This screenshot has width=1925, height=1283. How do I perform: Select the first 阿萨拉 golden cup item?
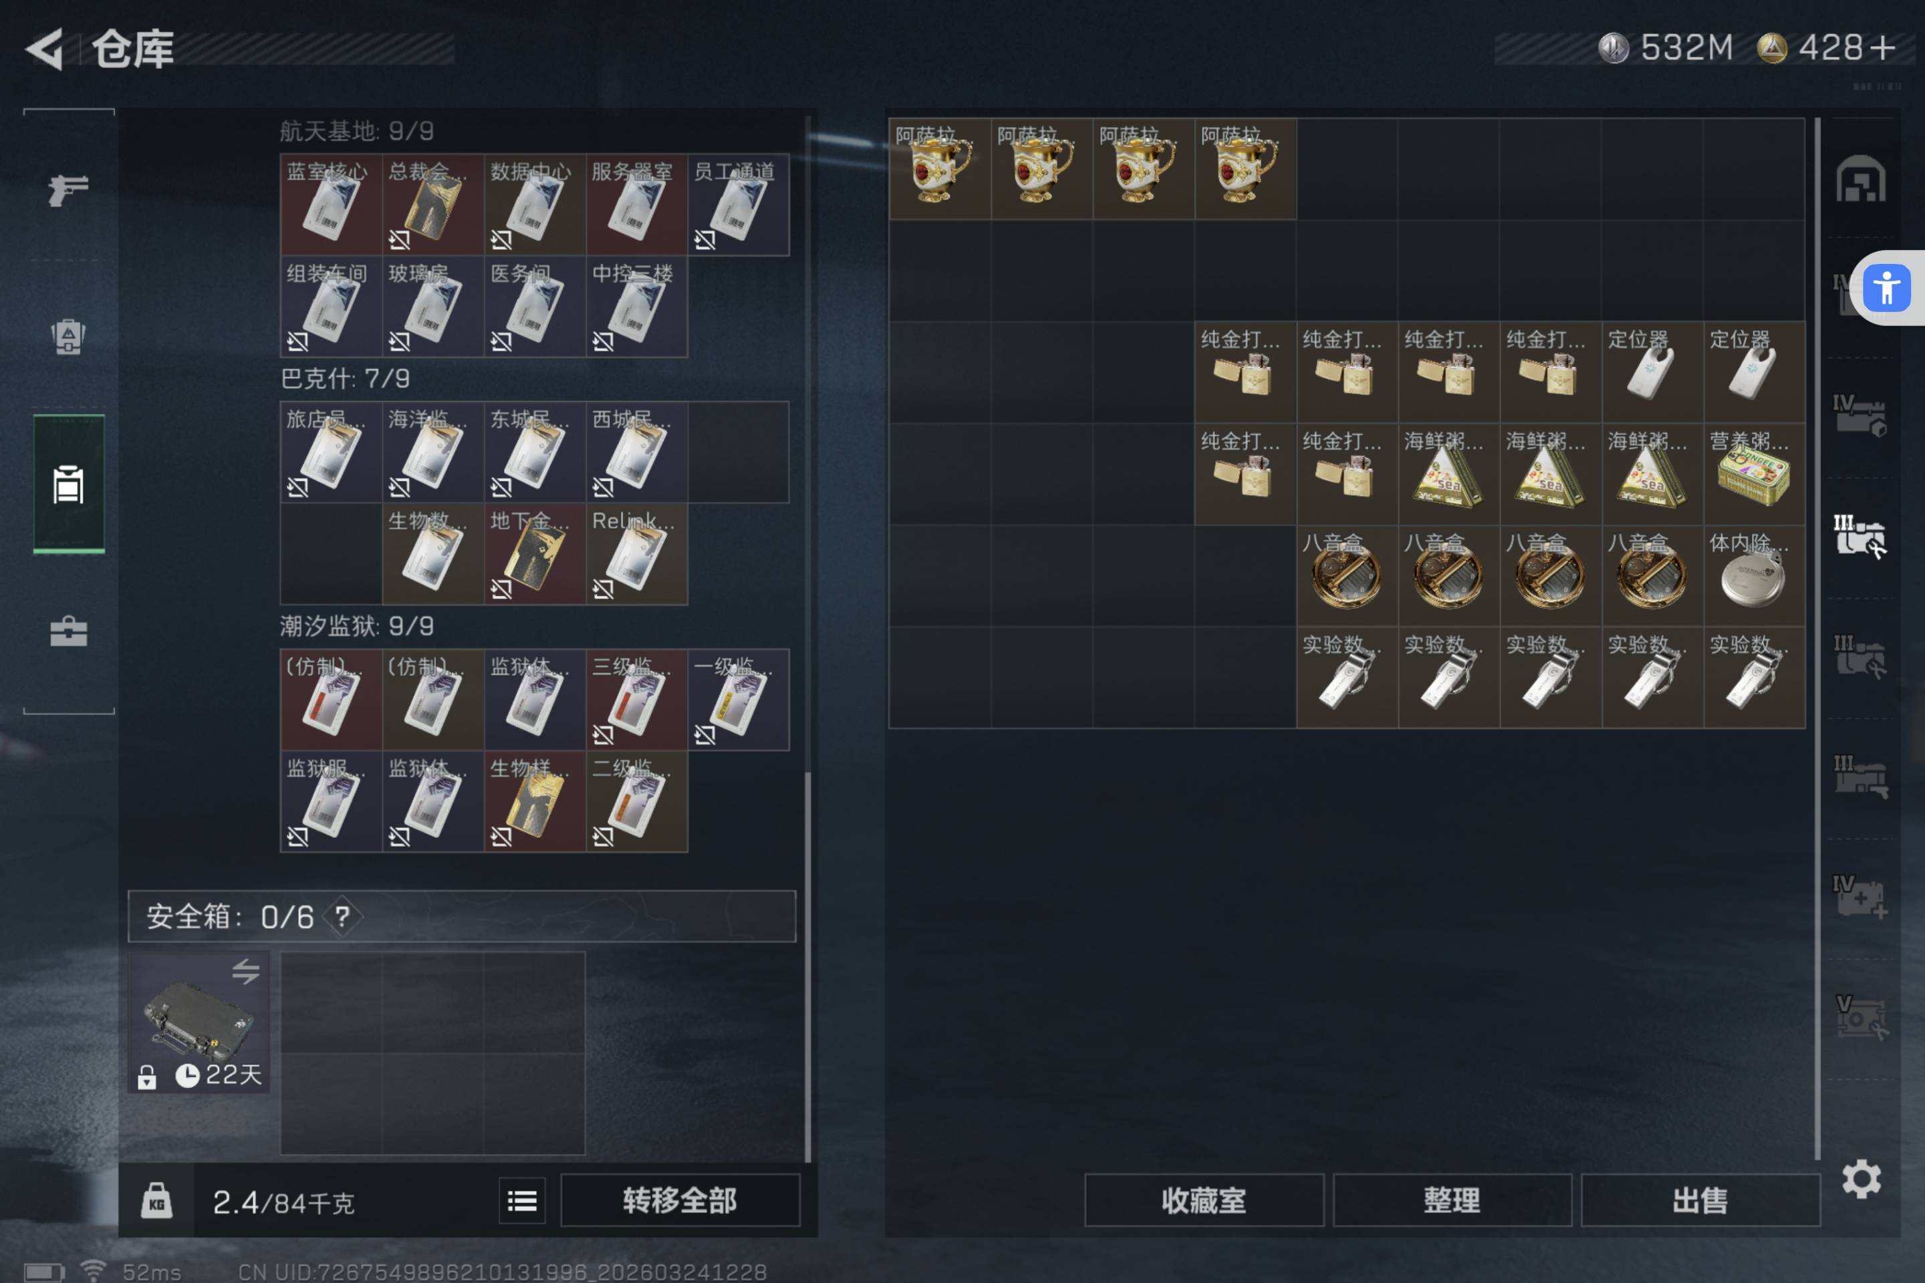pyautogui.click(x=940, y=168)
